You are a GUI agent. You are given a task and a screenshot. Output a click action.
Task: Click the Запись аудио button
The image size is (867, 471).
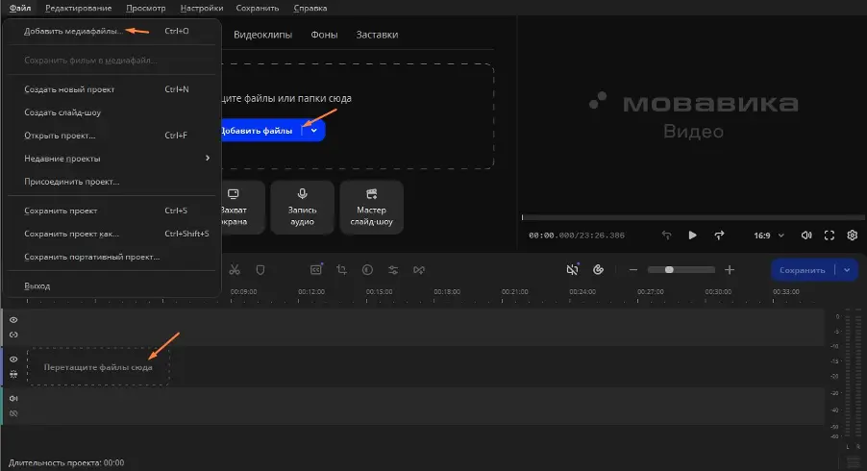[303, 208]
